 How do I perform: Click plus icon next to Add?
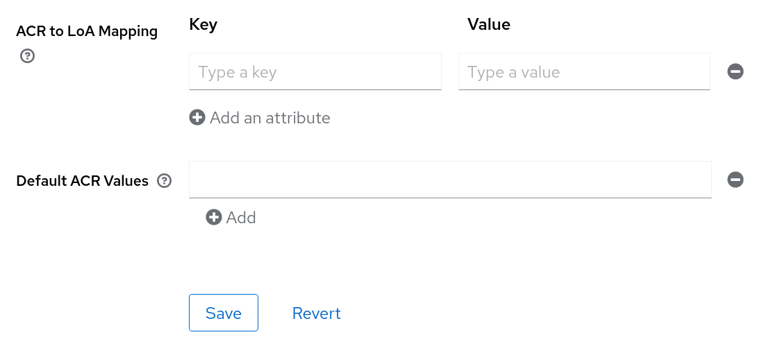pyautogui.click(x=214, y=217)
